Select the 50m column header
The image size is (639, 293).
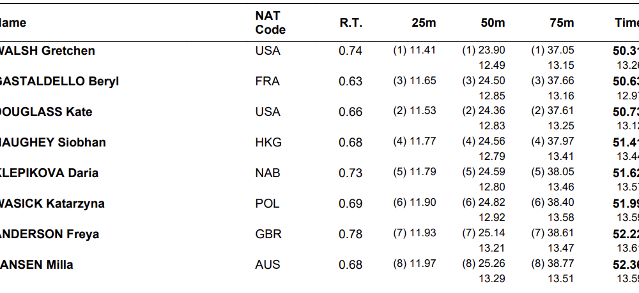click(x=493, y=23)
